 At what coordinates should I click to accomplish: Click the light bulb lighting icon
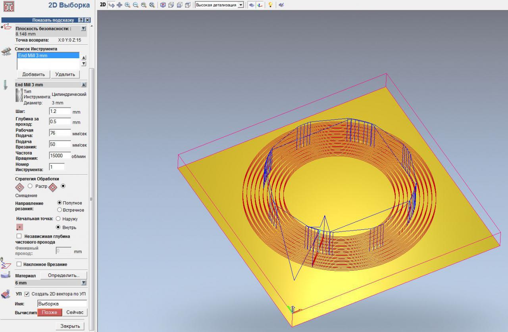click(x=270, y=5)
